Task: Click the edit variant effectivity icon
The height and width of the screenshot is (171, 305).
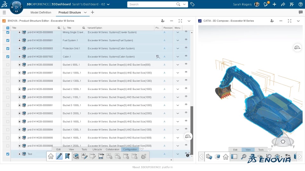Action: click(x=85, y=156)
